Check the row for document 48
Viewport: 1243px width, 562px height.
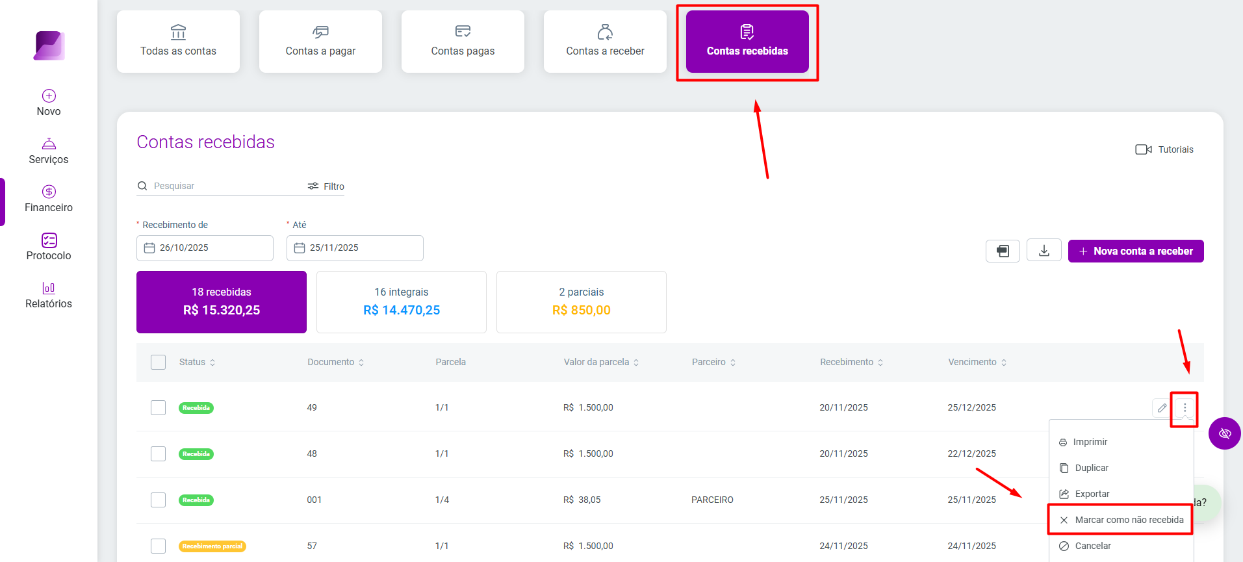tap(158, 453)
